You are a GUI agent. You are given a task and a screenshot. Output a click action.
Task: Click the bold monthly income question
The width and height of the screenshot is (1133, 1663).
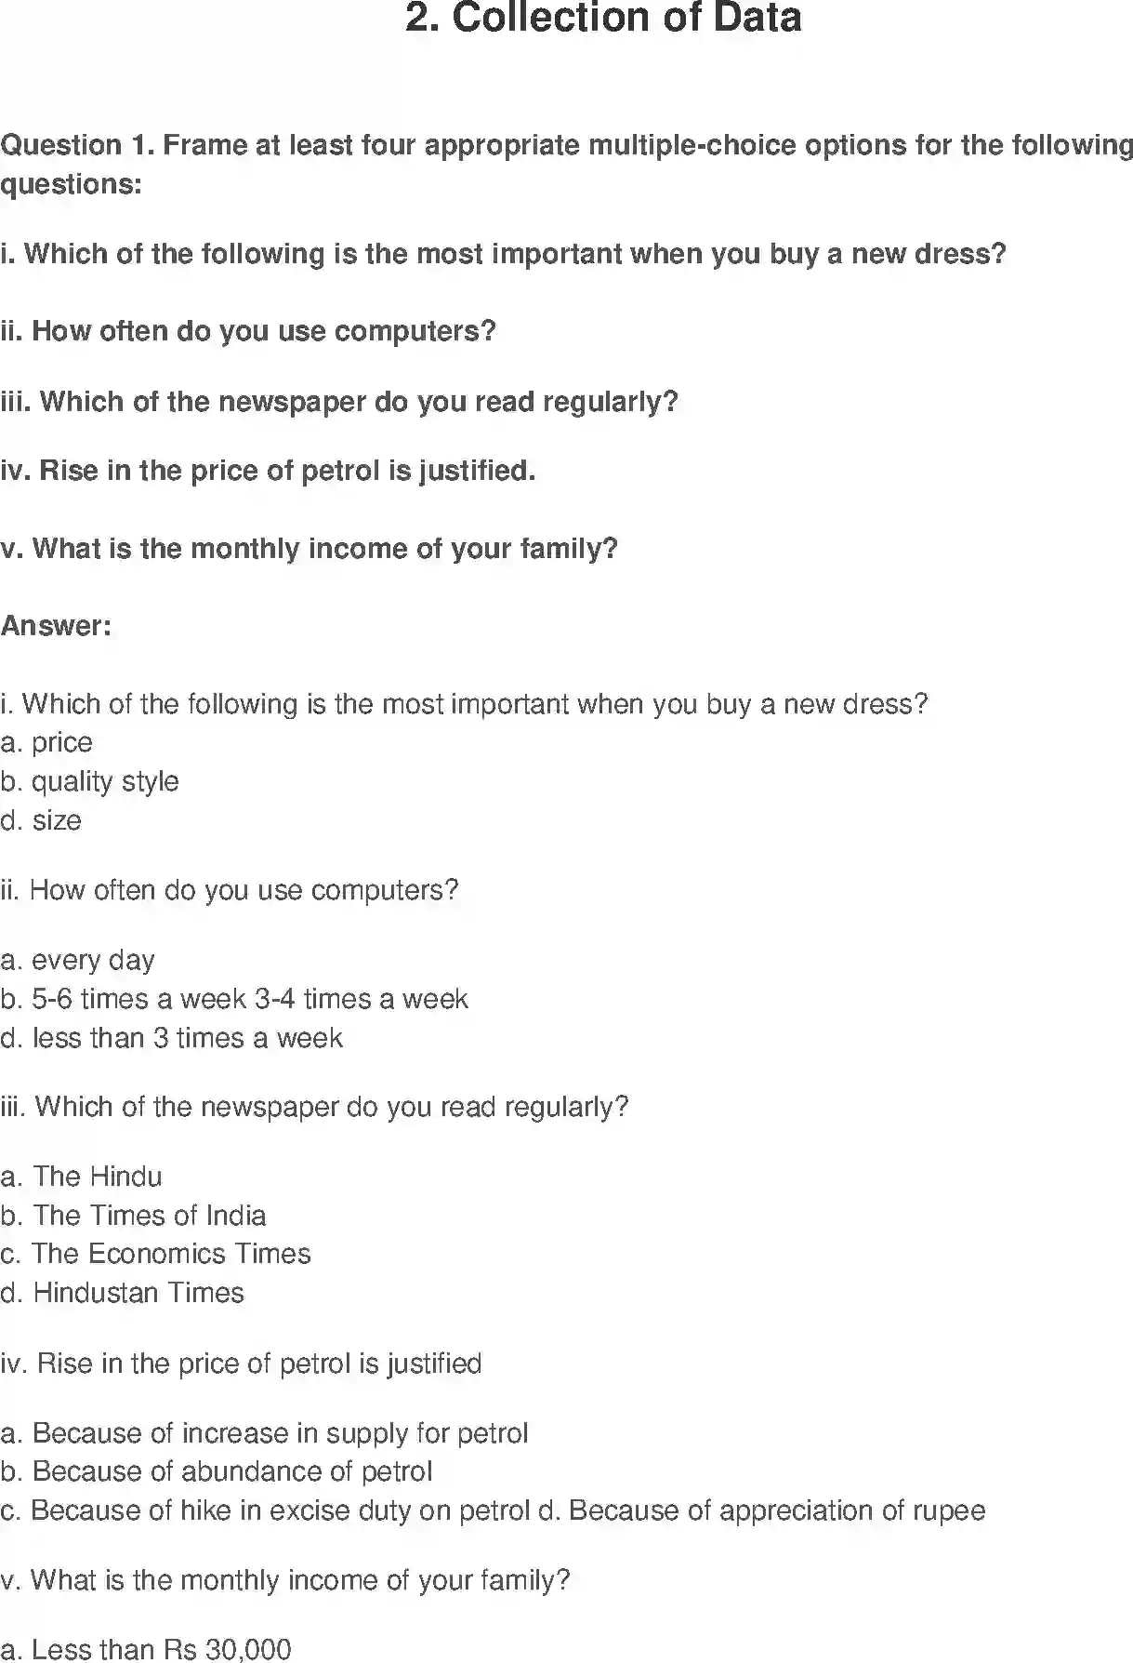pos(309,549)
